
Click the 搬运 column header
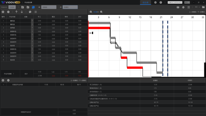[x=53, y=17]
